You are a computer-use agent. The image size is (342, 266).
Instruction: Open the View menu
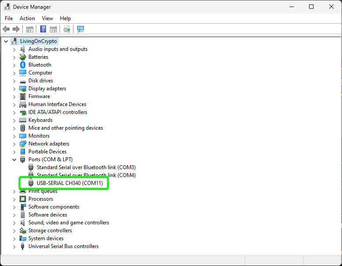click(x=47, y=18)
